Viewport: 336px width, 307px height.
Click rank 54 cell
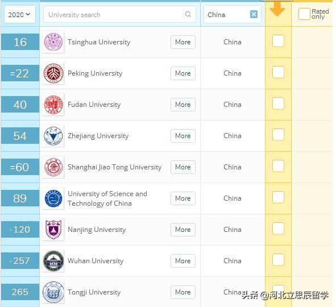[x=20, y=136]
